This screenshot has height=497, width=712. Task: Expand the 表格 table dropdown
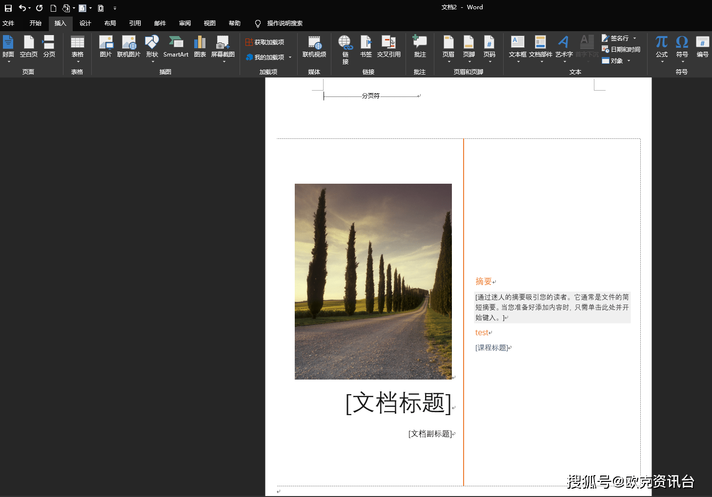(x=77, y=49)
